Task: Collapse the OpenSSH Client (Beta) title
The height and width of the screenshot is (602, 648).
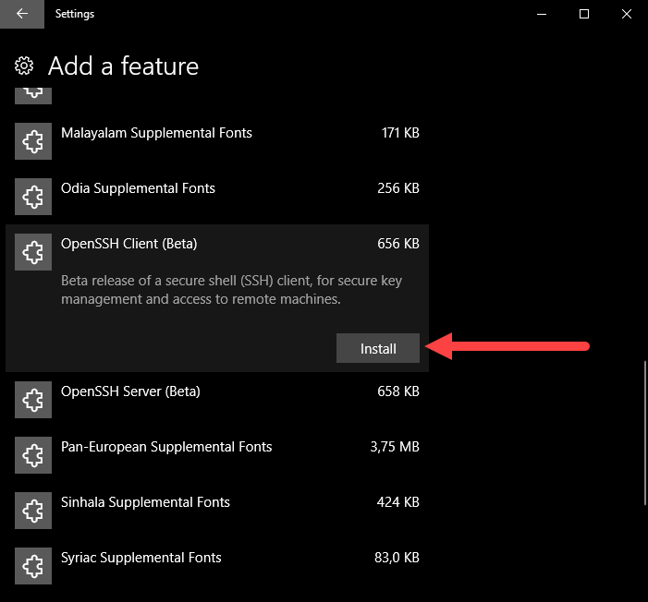Action: 128,244
